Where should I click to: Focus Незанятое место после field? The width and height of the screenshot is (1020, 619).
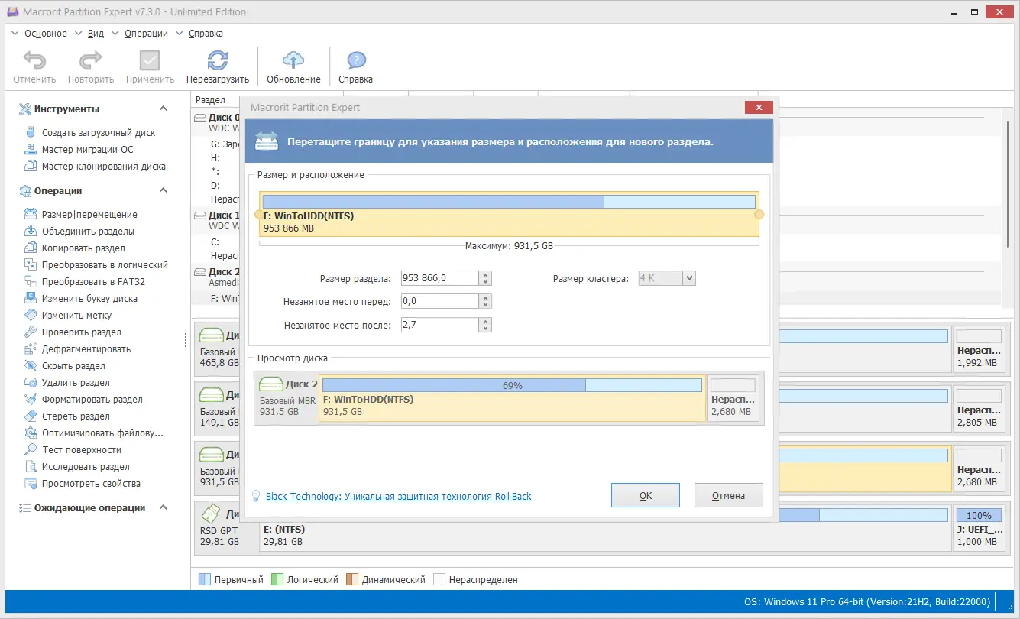pos(440,325)
